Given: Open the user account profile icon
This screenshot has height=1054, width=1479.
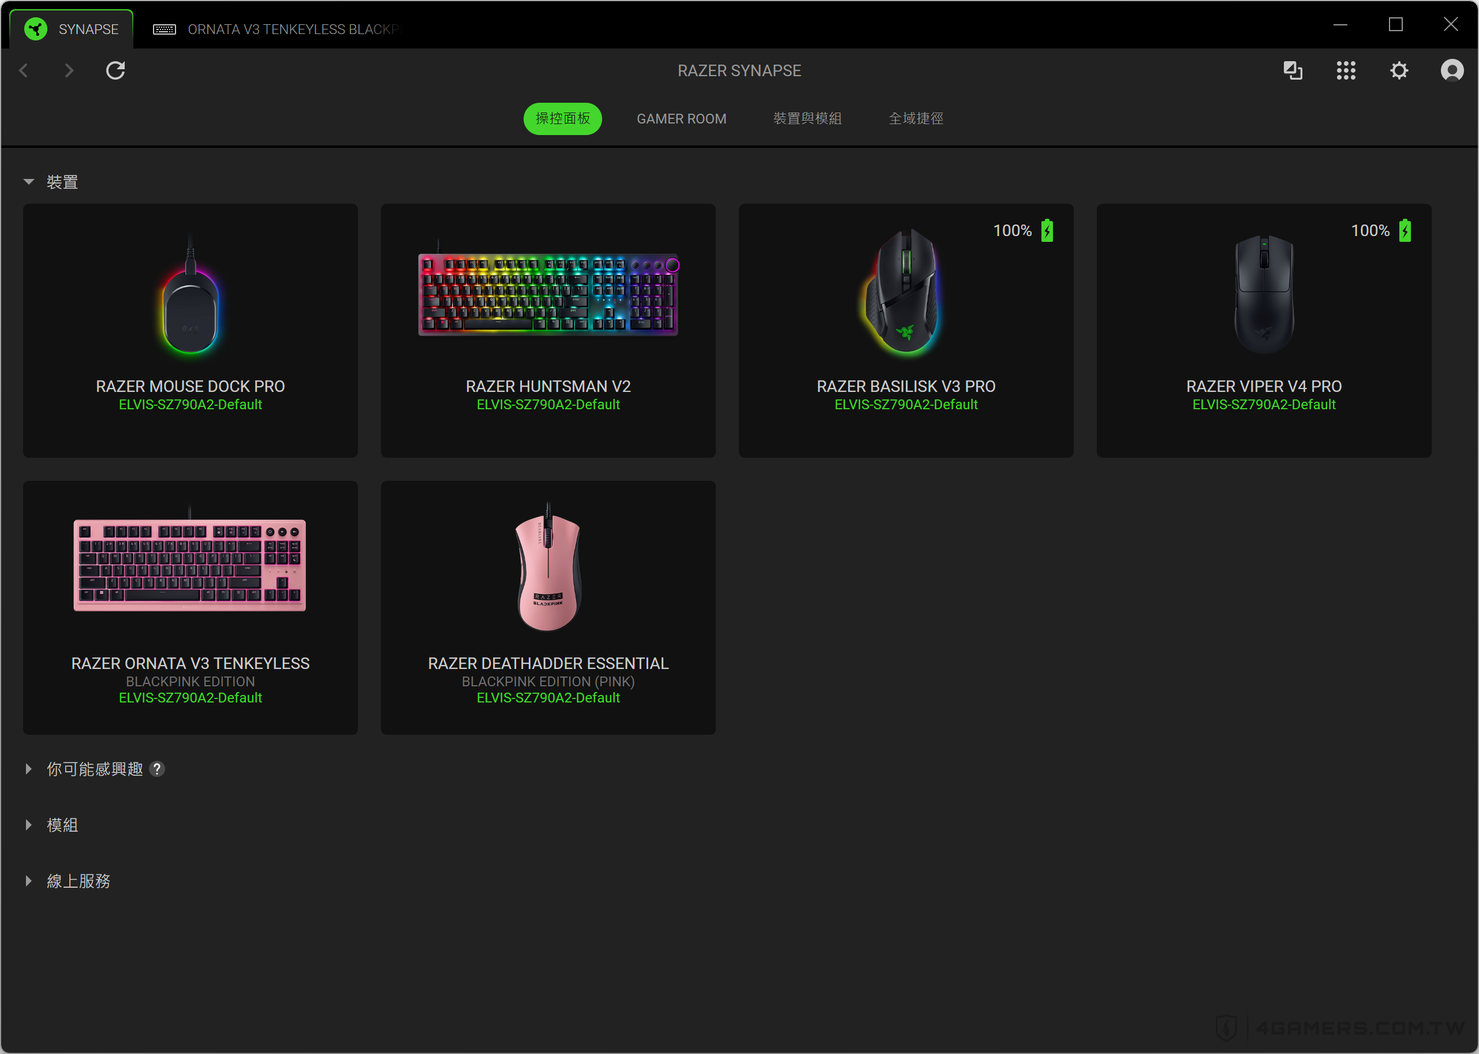Looking at the screenshot, I should [1452, 70].
